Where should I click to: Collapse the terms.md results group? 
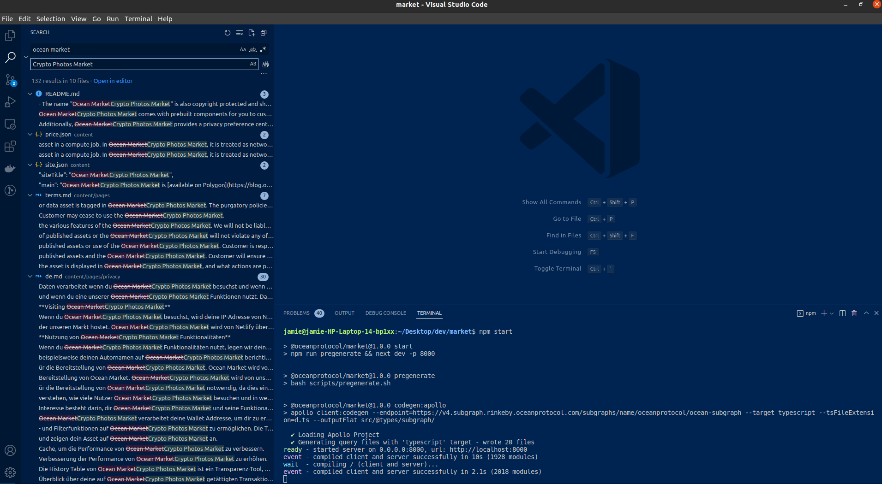[30, 195]
